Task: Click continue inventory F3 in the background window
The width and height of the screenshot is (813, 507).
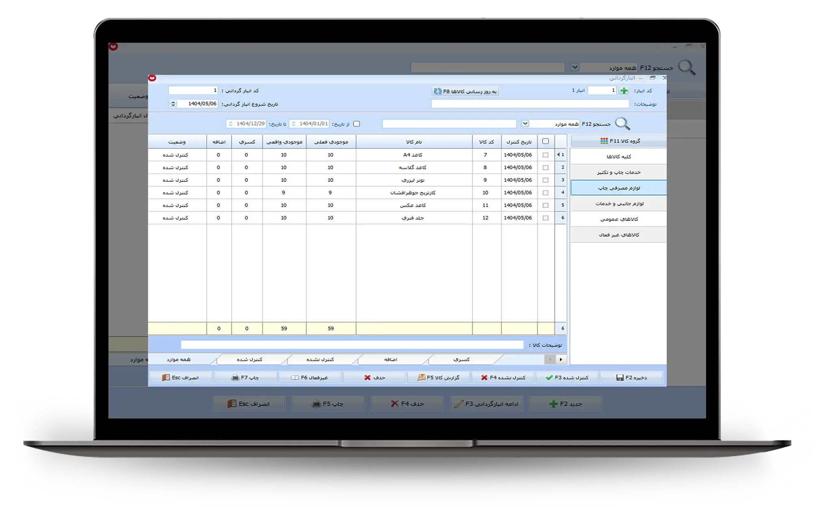Action: click(x=487, y=404)
